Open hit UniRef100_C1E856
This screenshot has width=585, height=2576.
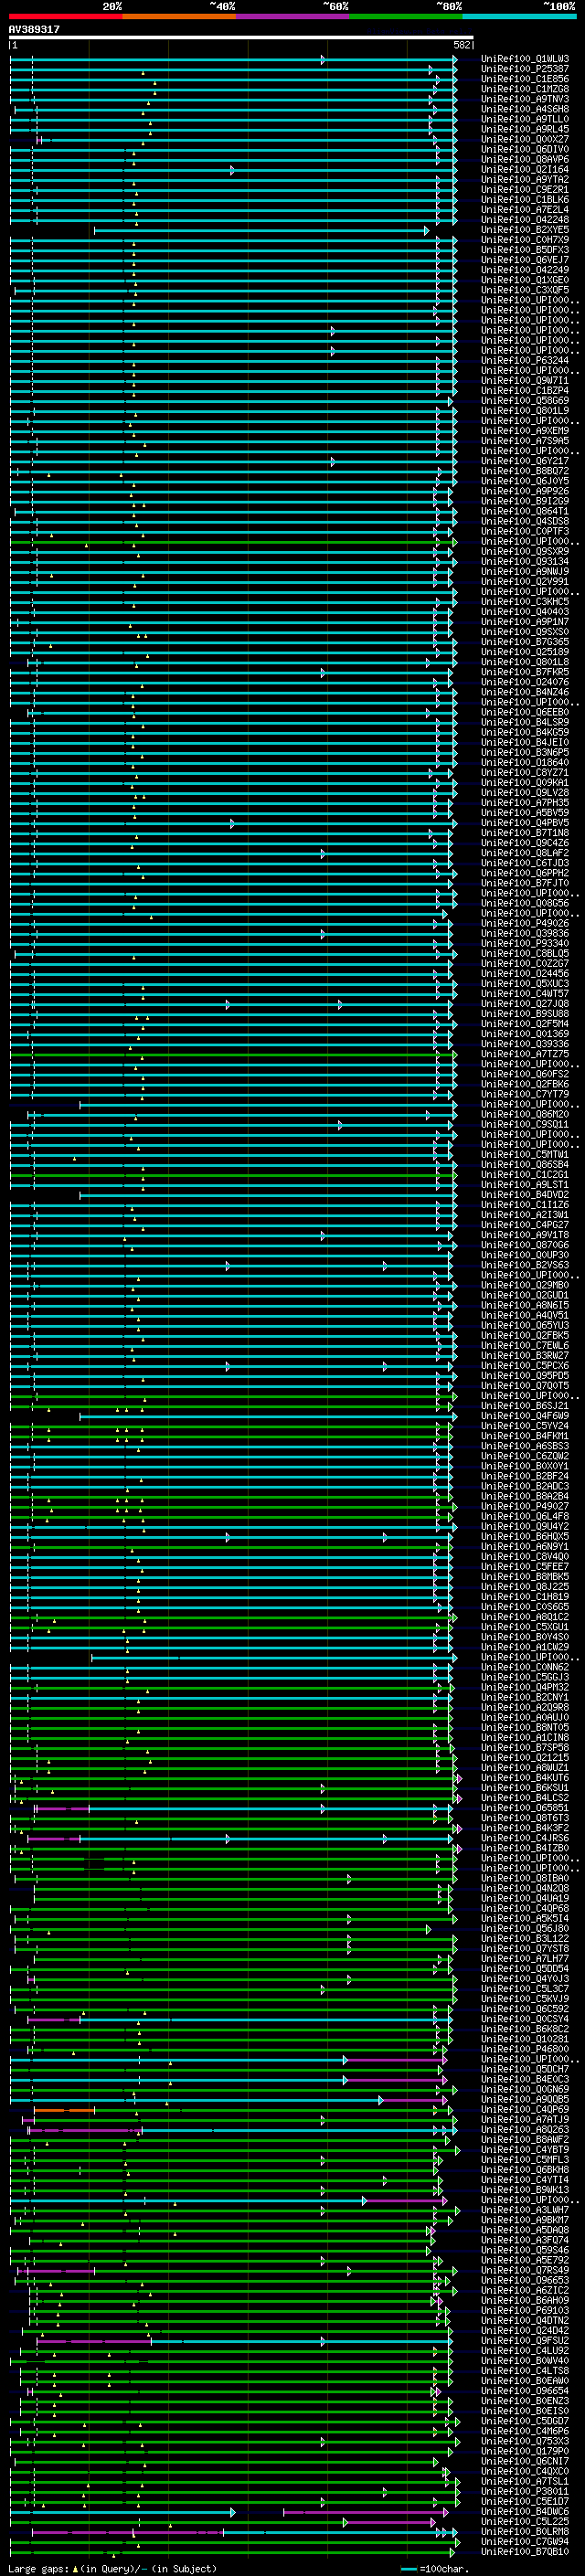tap(525, 79)
